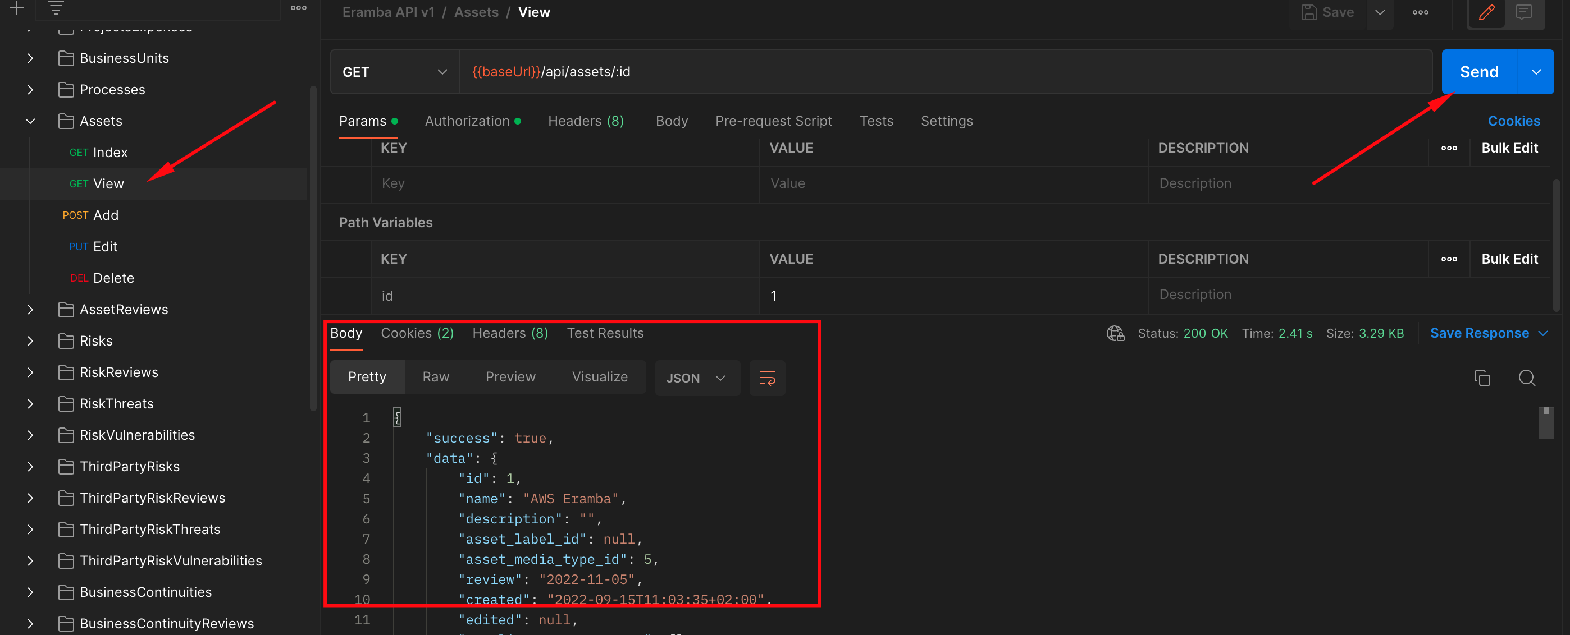Open the Pre-request Script tab
Screen dimensions: 1570x635
[x=773, y=121]
